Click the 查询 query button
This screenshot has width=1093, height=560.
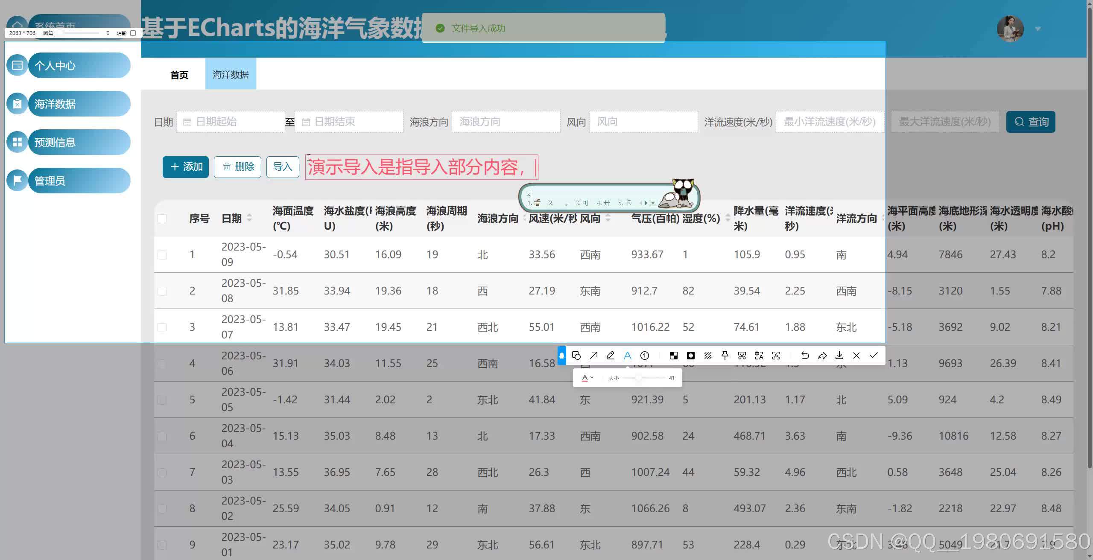click(x=1031, y=122)
